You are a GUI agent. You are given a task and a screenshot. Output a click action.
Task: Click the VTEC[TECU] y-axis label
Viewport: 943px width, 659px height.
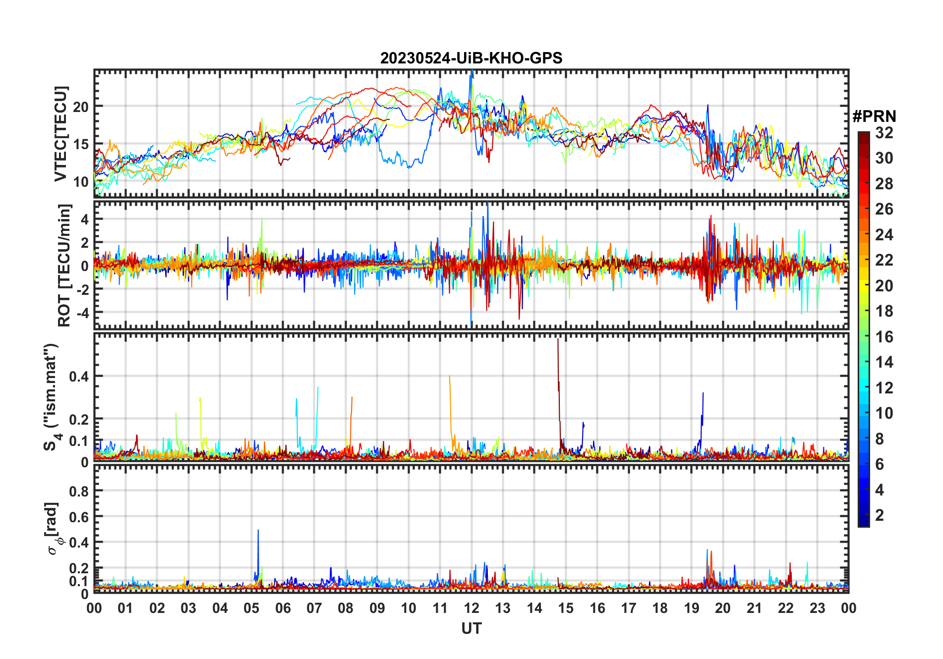click(60, 134)
